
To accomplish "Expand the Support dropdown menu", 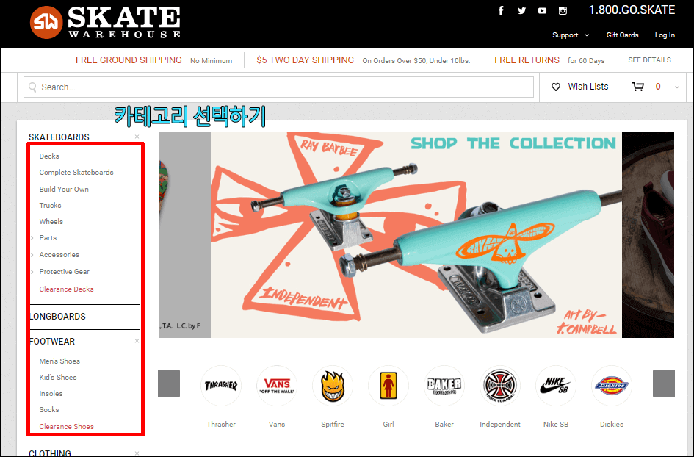I will click(x=571, y=35).
